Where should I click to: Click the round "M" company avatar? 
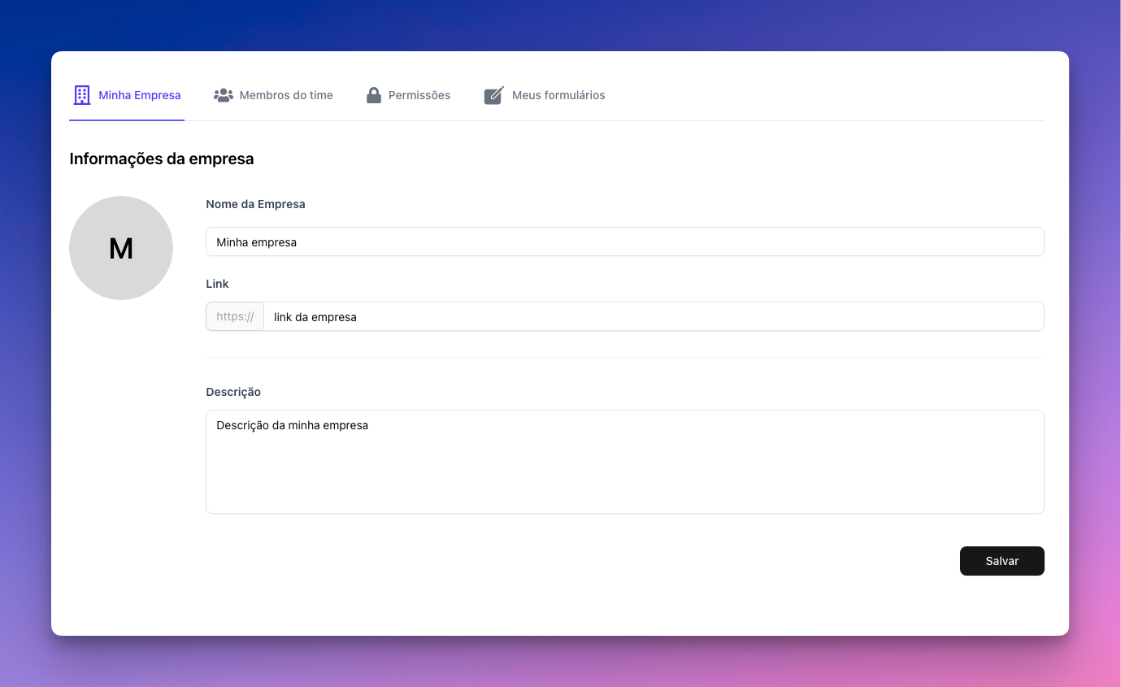click(121, 248)
